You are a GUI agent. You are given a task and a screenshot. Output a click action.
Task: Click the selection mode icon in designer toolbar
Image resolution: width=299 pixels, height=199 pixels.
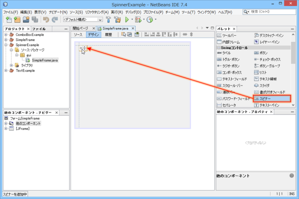click(x=123, y=34)
